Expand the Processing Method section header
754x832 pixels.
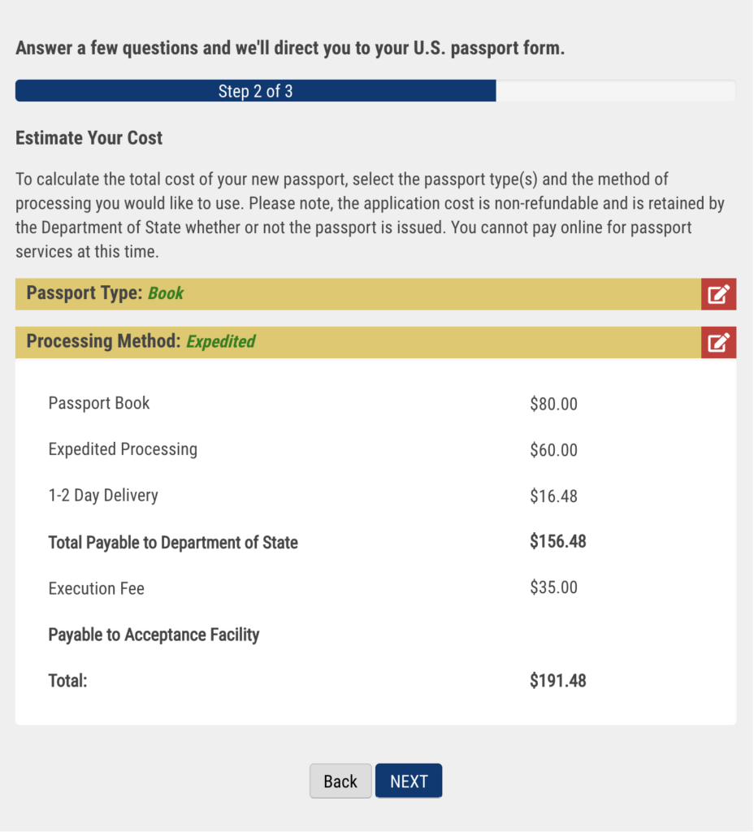pyautogui.click(x=357, y=342)
